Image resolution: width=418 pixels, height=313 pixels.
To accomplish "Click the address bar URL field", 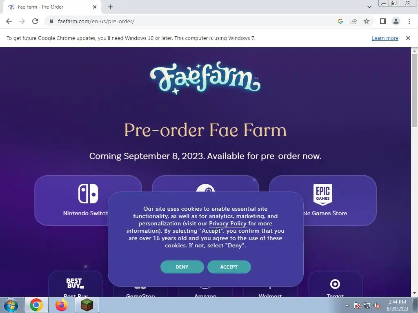I will tap(192, 21).
